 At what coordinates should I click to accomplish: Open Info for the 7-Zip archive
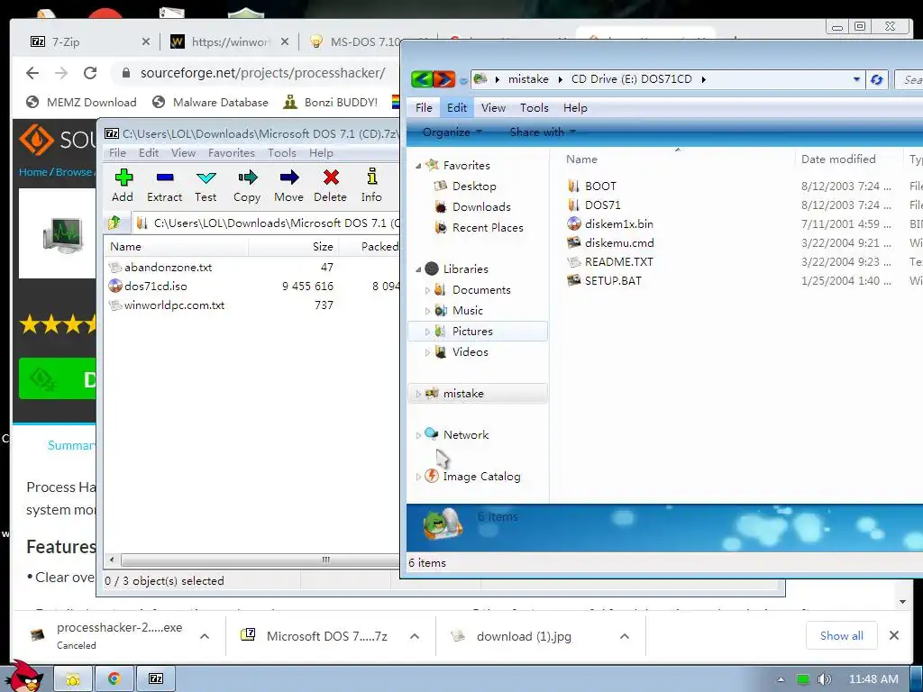371,186
